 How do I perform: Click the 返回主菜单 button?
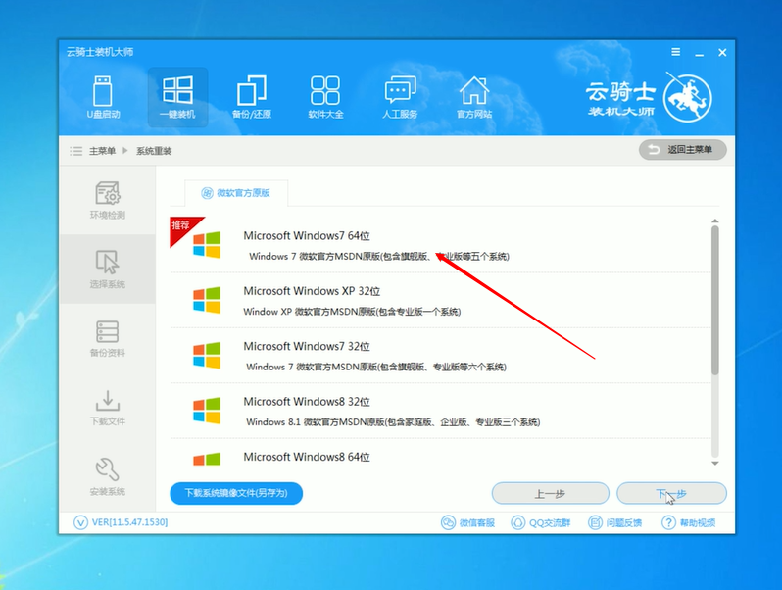click(682, 150)
